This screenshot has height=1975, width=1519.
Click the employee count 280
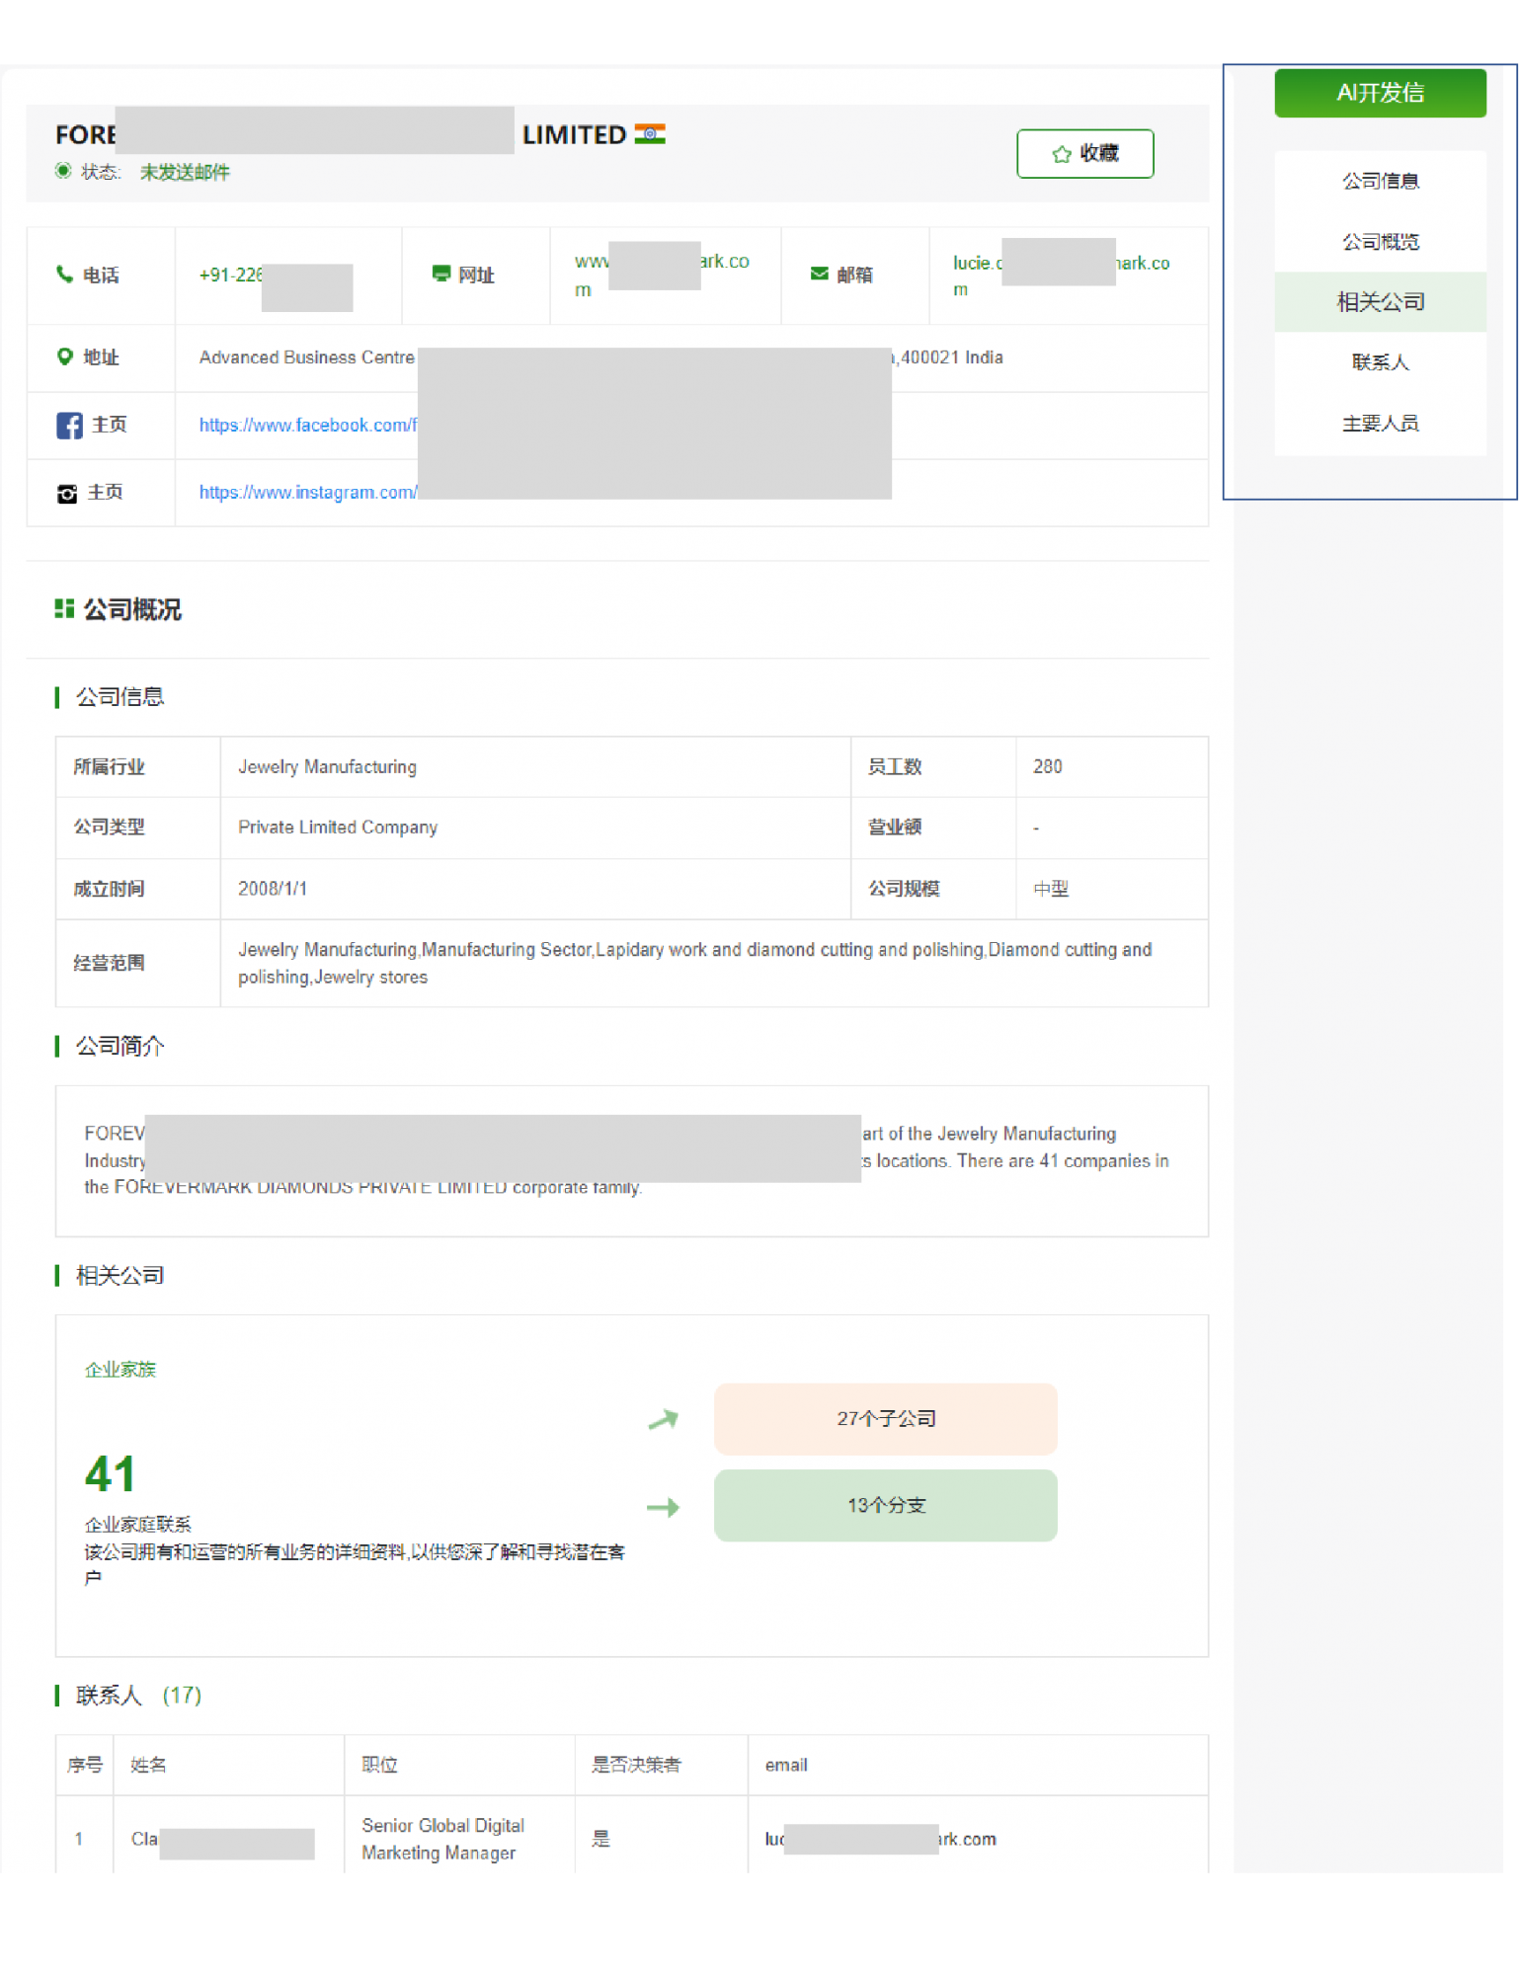[1047, 767]
